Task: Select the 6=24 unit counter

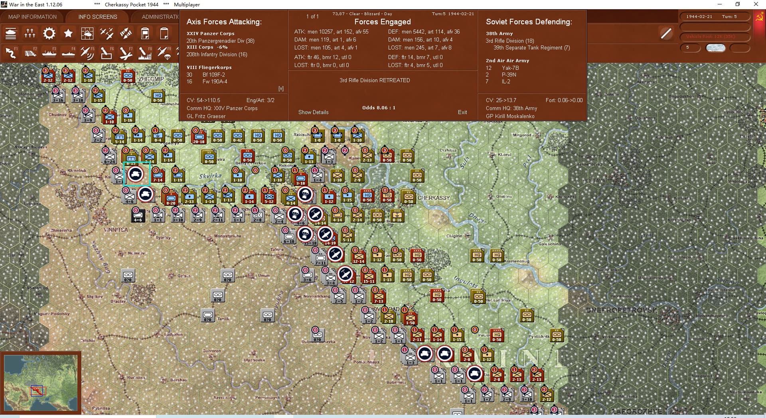Action: coord(109,156)
